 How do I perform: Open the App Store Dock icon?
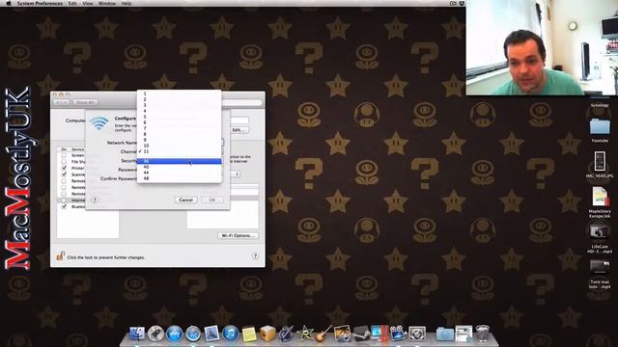pos(174,334)
